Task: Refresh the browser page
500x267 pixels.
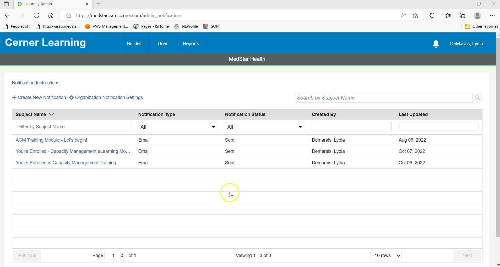Action: (x=36, y=15)
